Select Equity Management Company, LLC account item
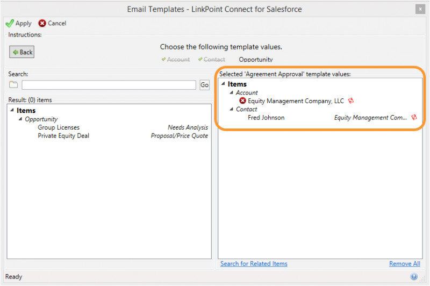Screen dimensions: 430x286 coord(296,101)
